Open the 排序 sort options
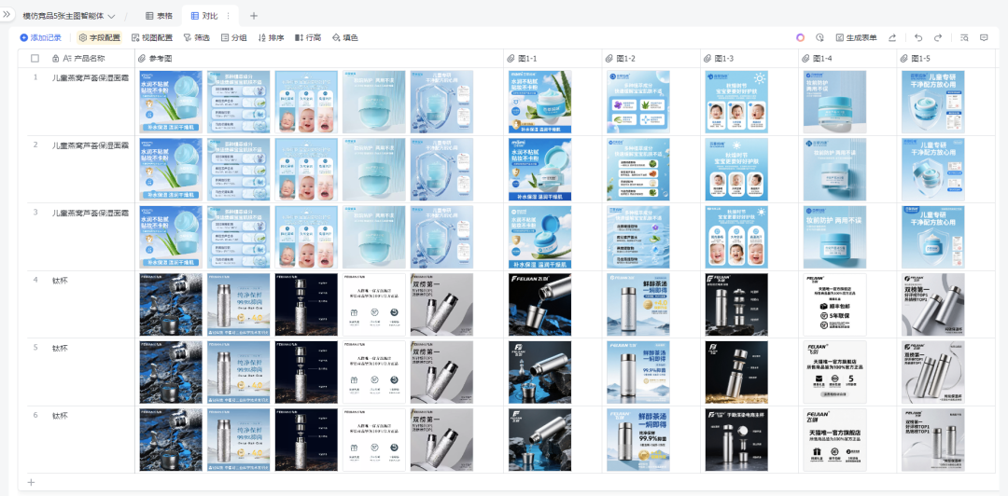Image resolution: width=1008 pixels, height=496 pixels. click(x=271, y=38)
